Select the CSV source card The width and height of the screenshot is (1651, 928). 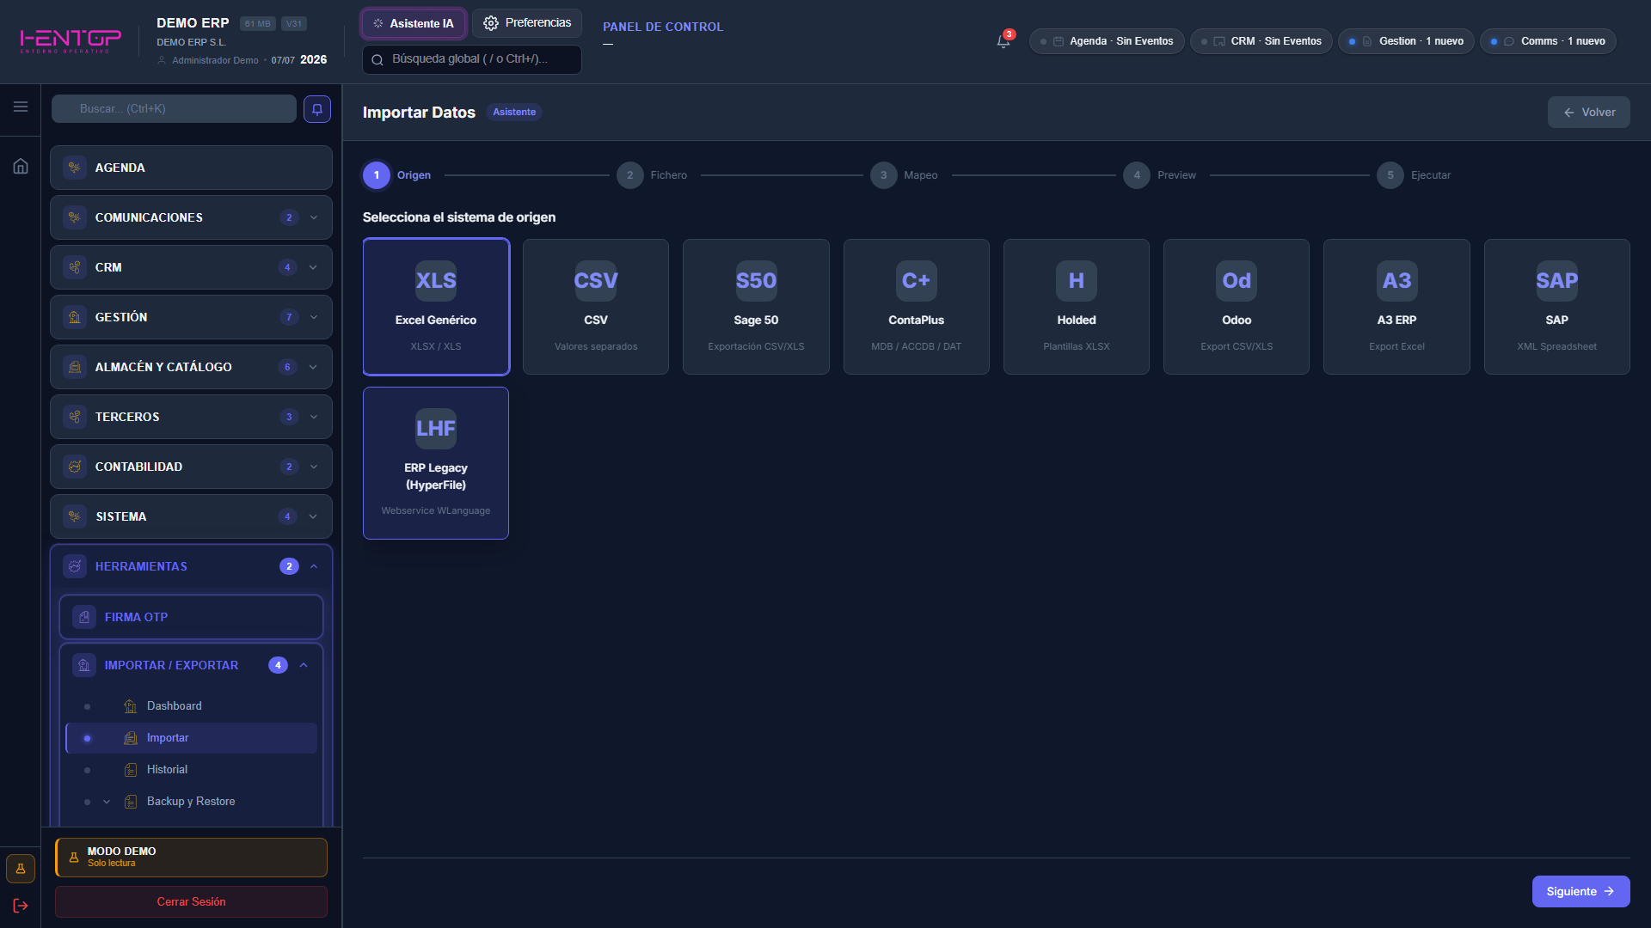(x=596, y=307)
